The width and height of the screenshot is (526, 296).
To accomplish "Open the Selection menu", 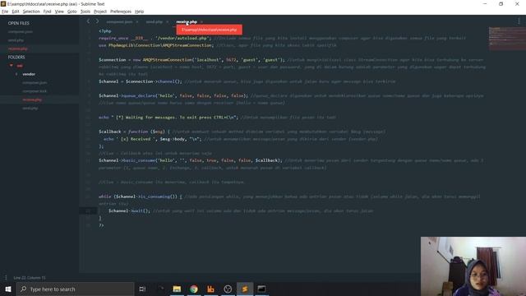I will coord(31,12).
